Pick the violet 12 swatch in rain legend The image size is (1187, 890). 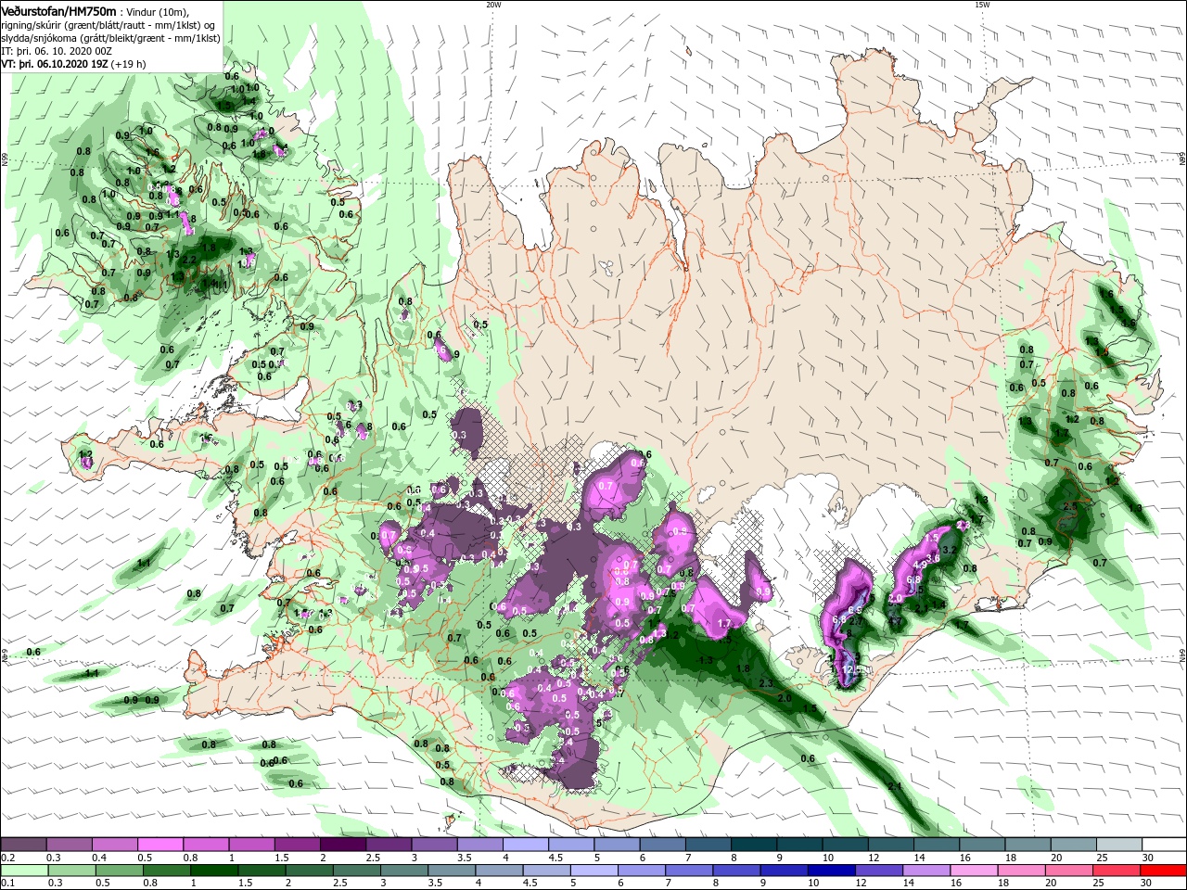click(878, 871)
